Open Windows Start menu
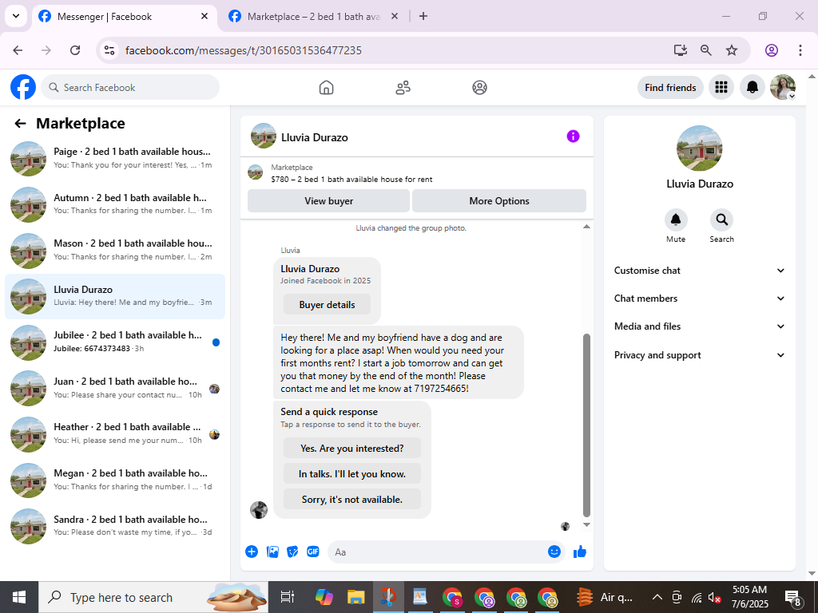This screenshot has height=613, width=818. (19, 597)
